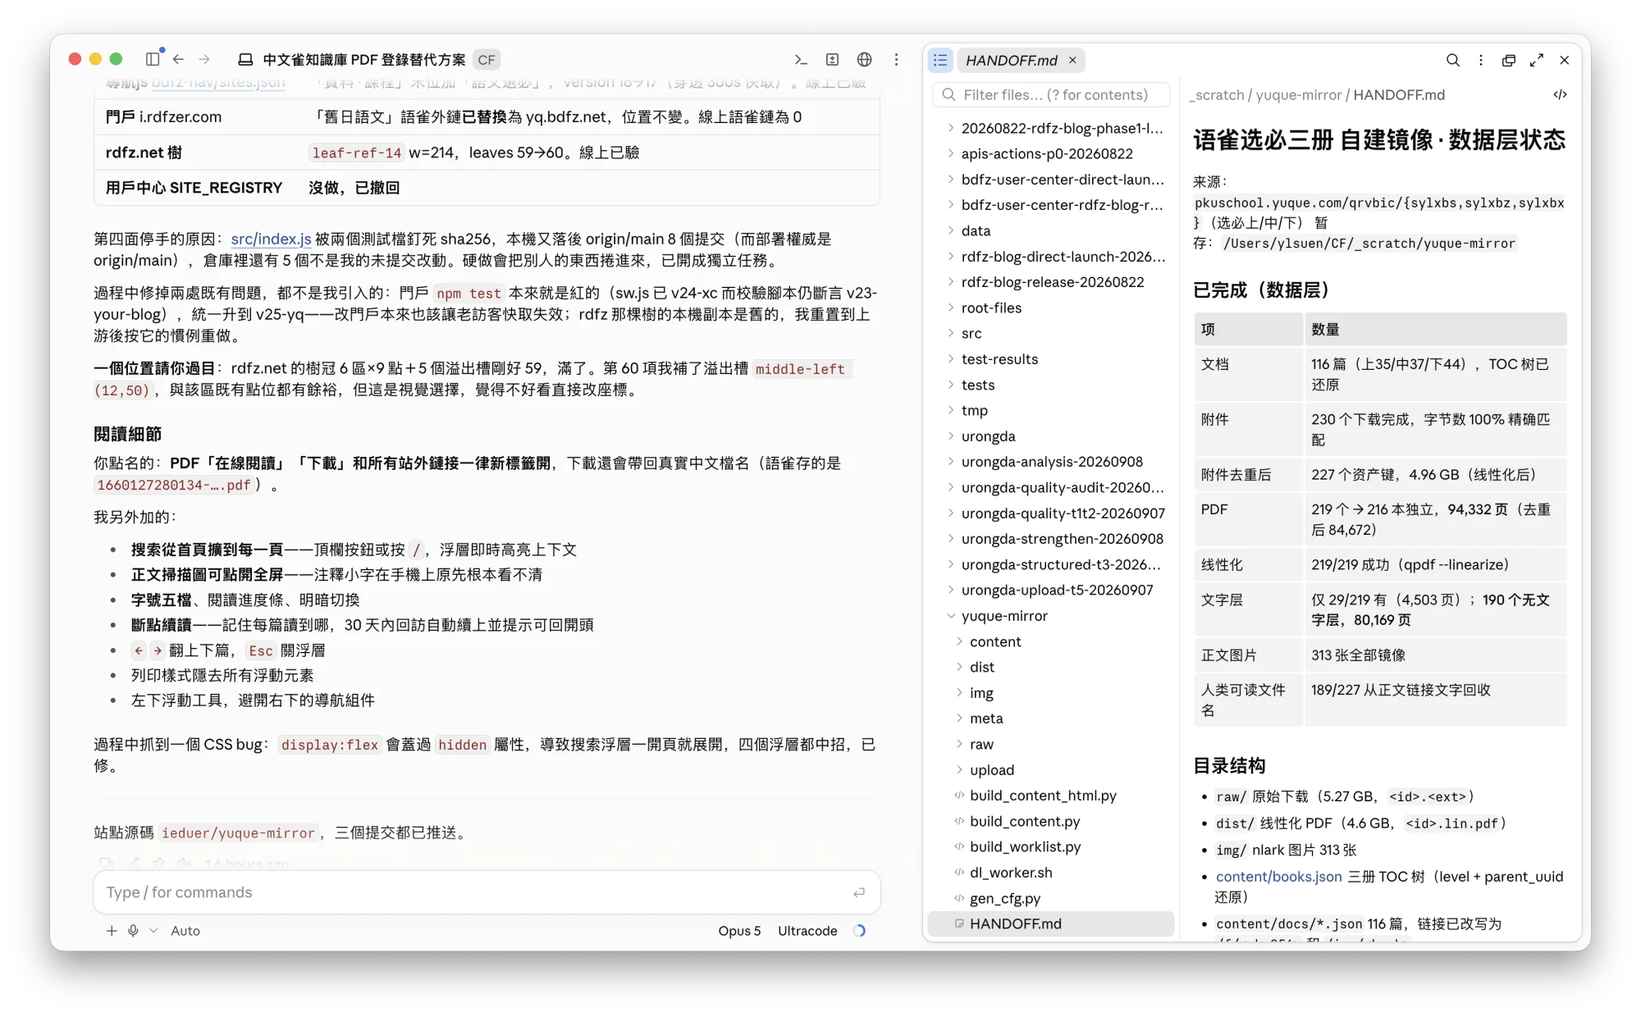Screen dimensions: 1641x1017
Task: Toggle the file tree list icon
Action: click(x=940, y=60)
